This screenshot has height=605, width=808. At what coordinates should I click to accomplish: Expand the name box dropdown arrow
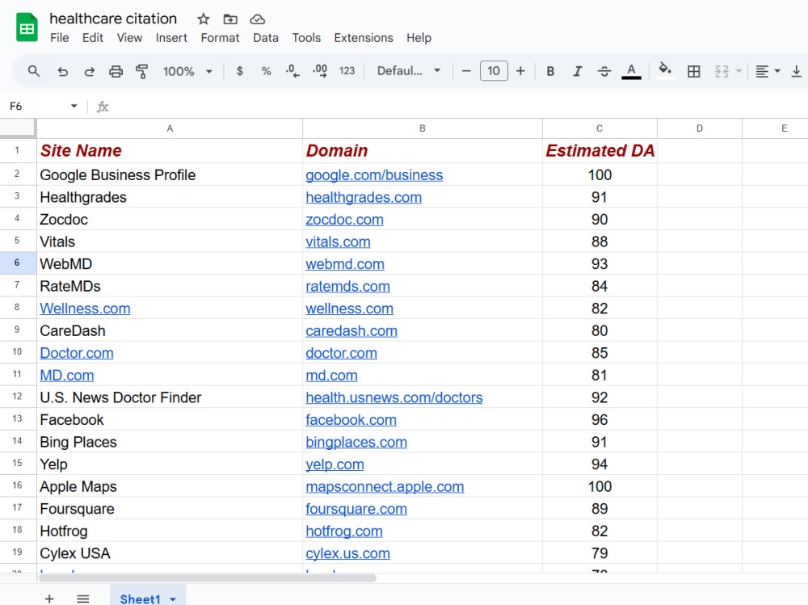click(x=74, y=106)
